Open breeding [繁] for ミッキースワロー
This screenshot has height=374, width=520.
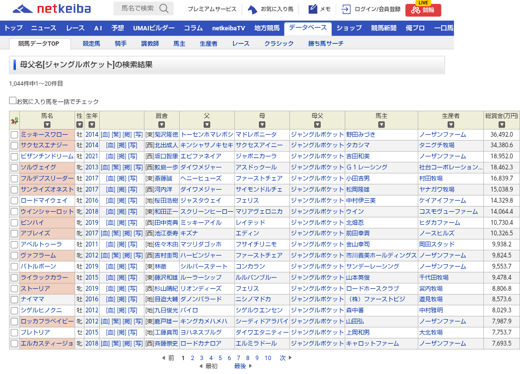point(116,135)
